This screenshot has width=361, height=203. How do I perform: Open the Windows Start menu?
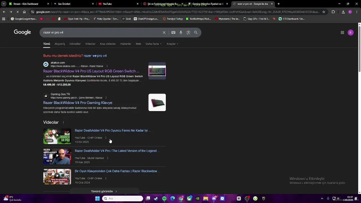click(x=97, y=198)
